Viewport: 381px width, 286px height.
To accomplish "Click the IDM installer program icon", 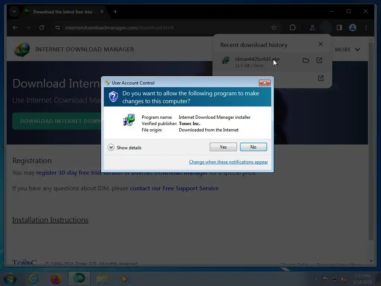I will [x=129, y=120].
